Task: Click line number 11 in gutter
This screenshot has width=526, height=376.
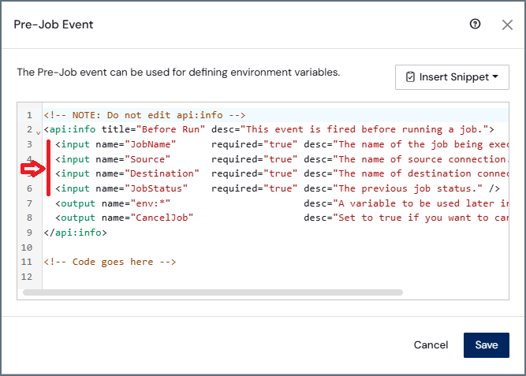Action: click(27, 262)
